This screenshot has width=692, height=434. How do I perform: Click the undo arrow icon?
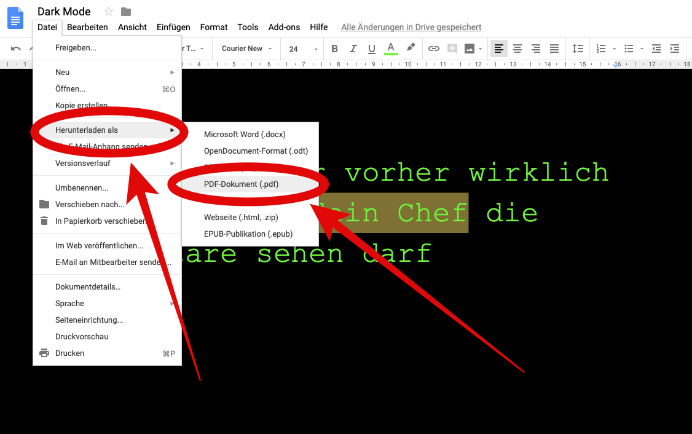[16, 49]
